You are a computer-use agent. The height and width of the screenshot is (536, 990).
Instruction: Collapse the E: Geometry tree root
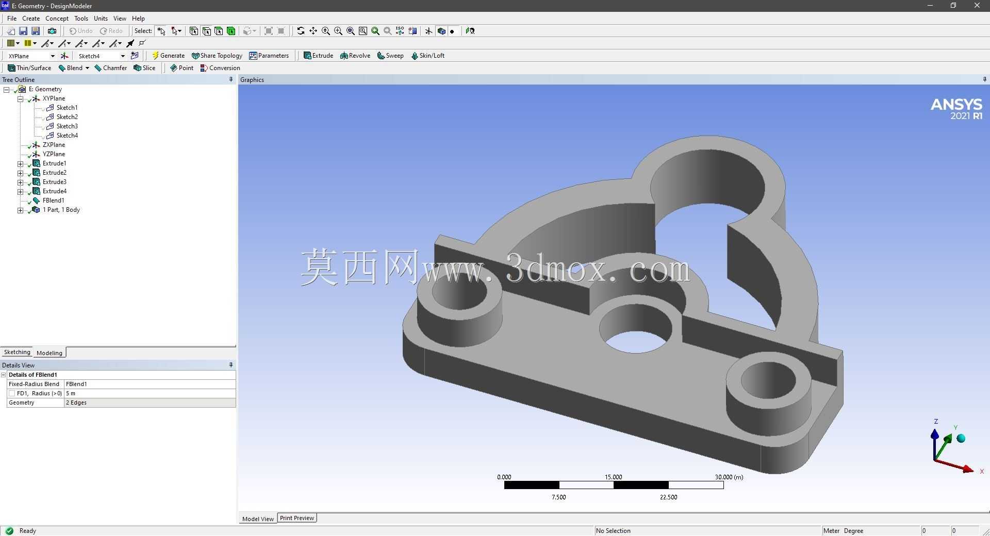point(7,89)
